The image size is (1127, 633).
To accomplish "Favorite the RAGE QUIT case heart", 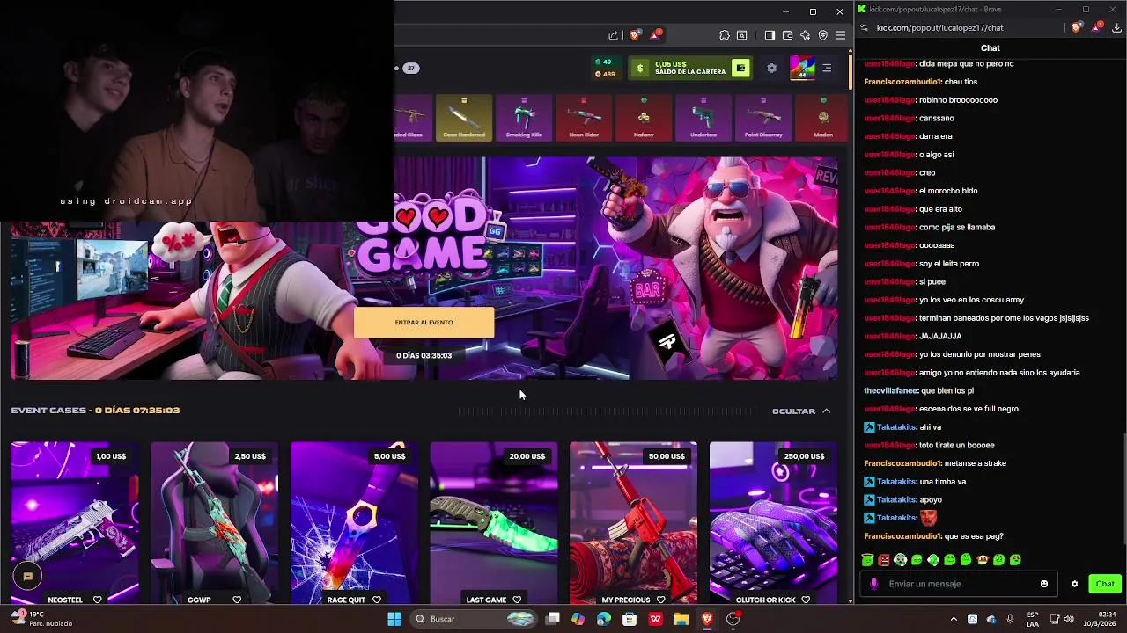I will coord(377,600).
